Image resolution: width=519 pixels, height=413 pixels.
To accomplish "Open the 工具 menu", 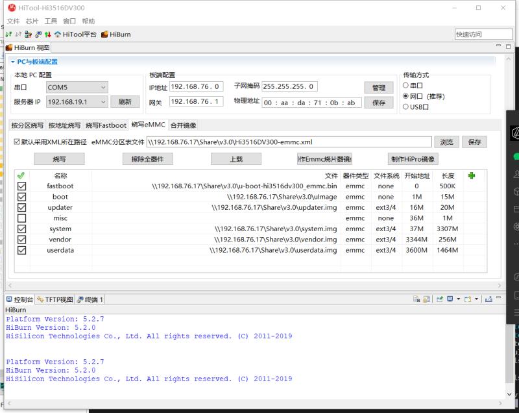I will coord(51,21).
